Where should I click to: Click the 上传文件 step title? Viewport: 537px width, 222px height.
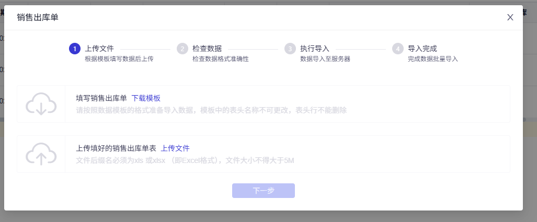pos(99,49)
